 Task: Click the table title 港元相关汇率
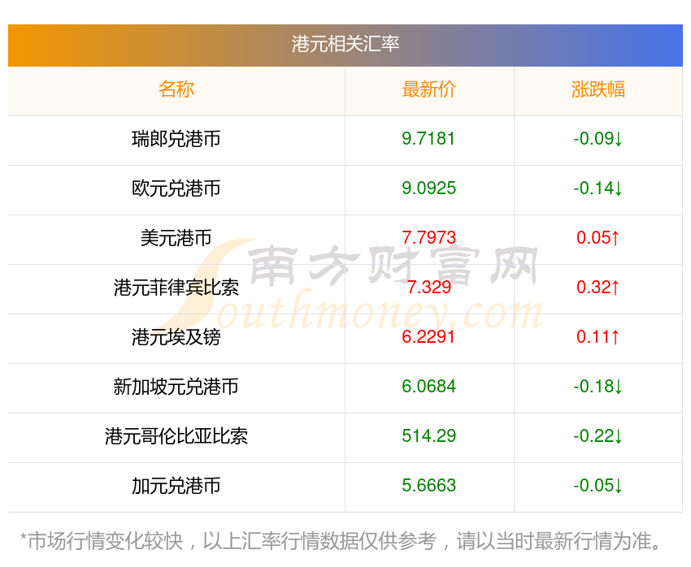point(345,44)
